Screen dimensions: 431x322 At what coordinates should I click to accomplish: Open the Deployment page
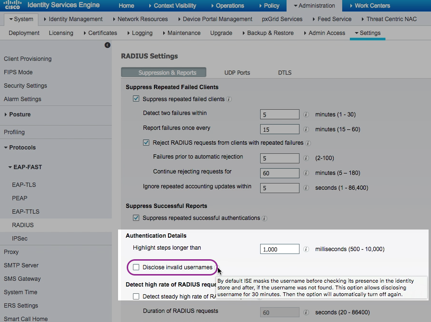[24, 33]
